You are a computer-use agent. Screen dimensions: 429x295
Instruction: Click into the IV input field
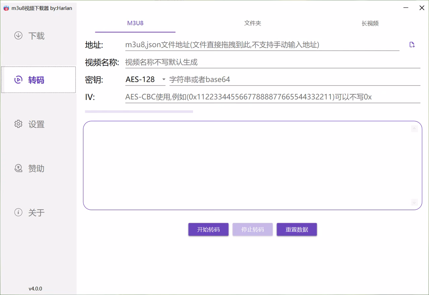pyautogui.click(x=273, y=97)
